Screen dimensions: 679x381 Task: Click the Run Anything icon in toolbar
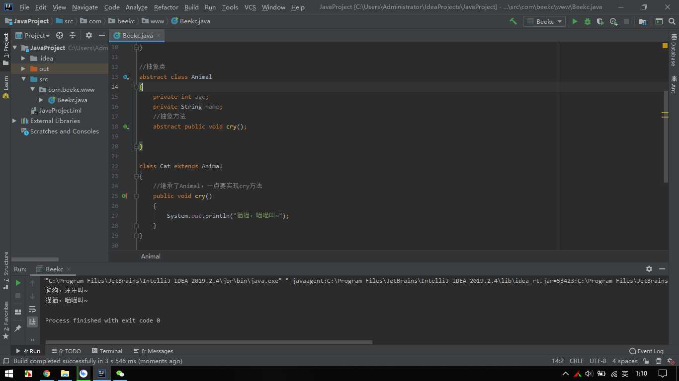[x=659, y=21]
